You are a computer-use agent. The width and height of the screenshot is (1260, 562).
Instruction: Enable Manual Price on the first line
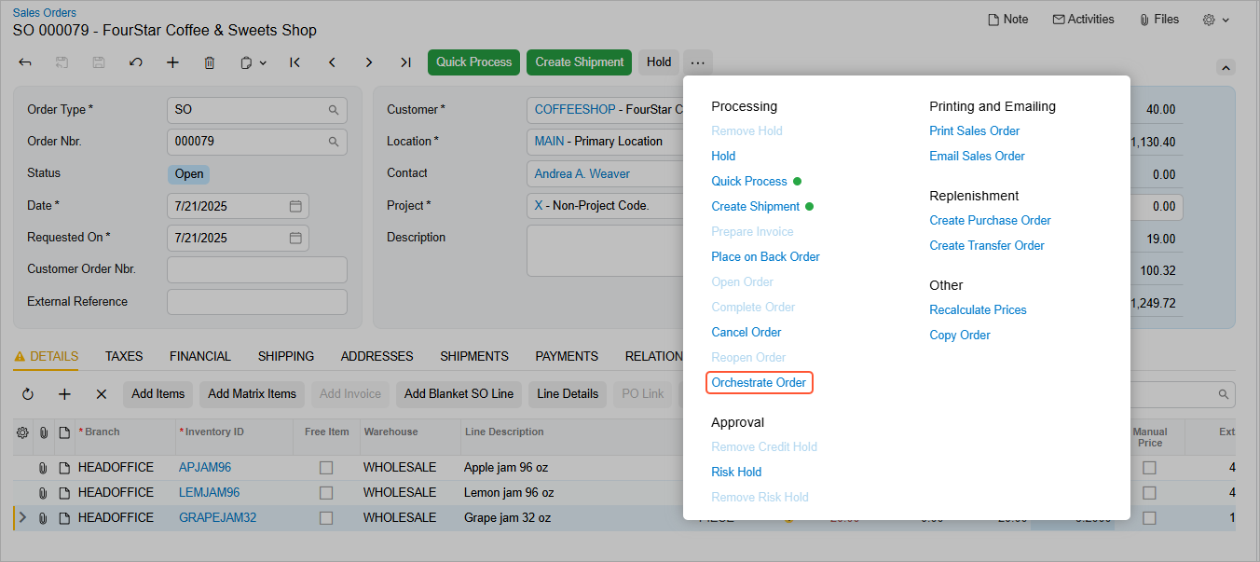(x=1149, y=468)
